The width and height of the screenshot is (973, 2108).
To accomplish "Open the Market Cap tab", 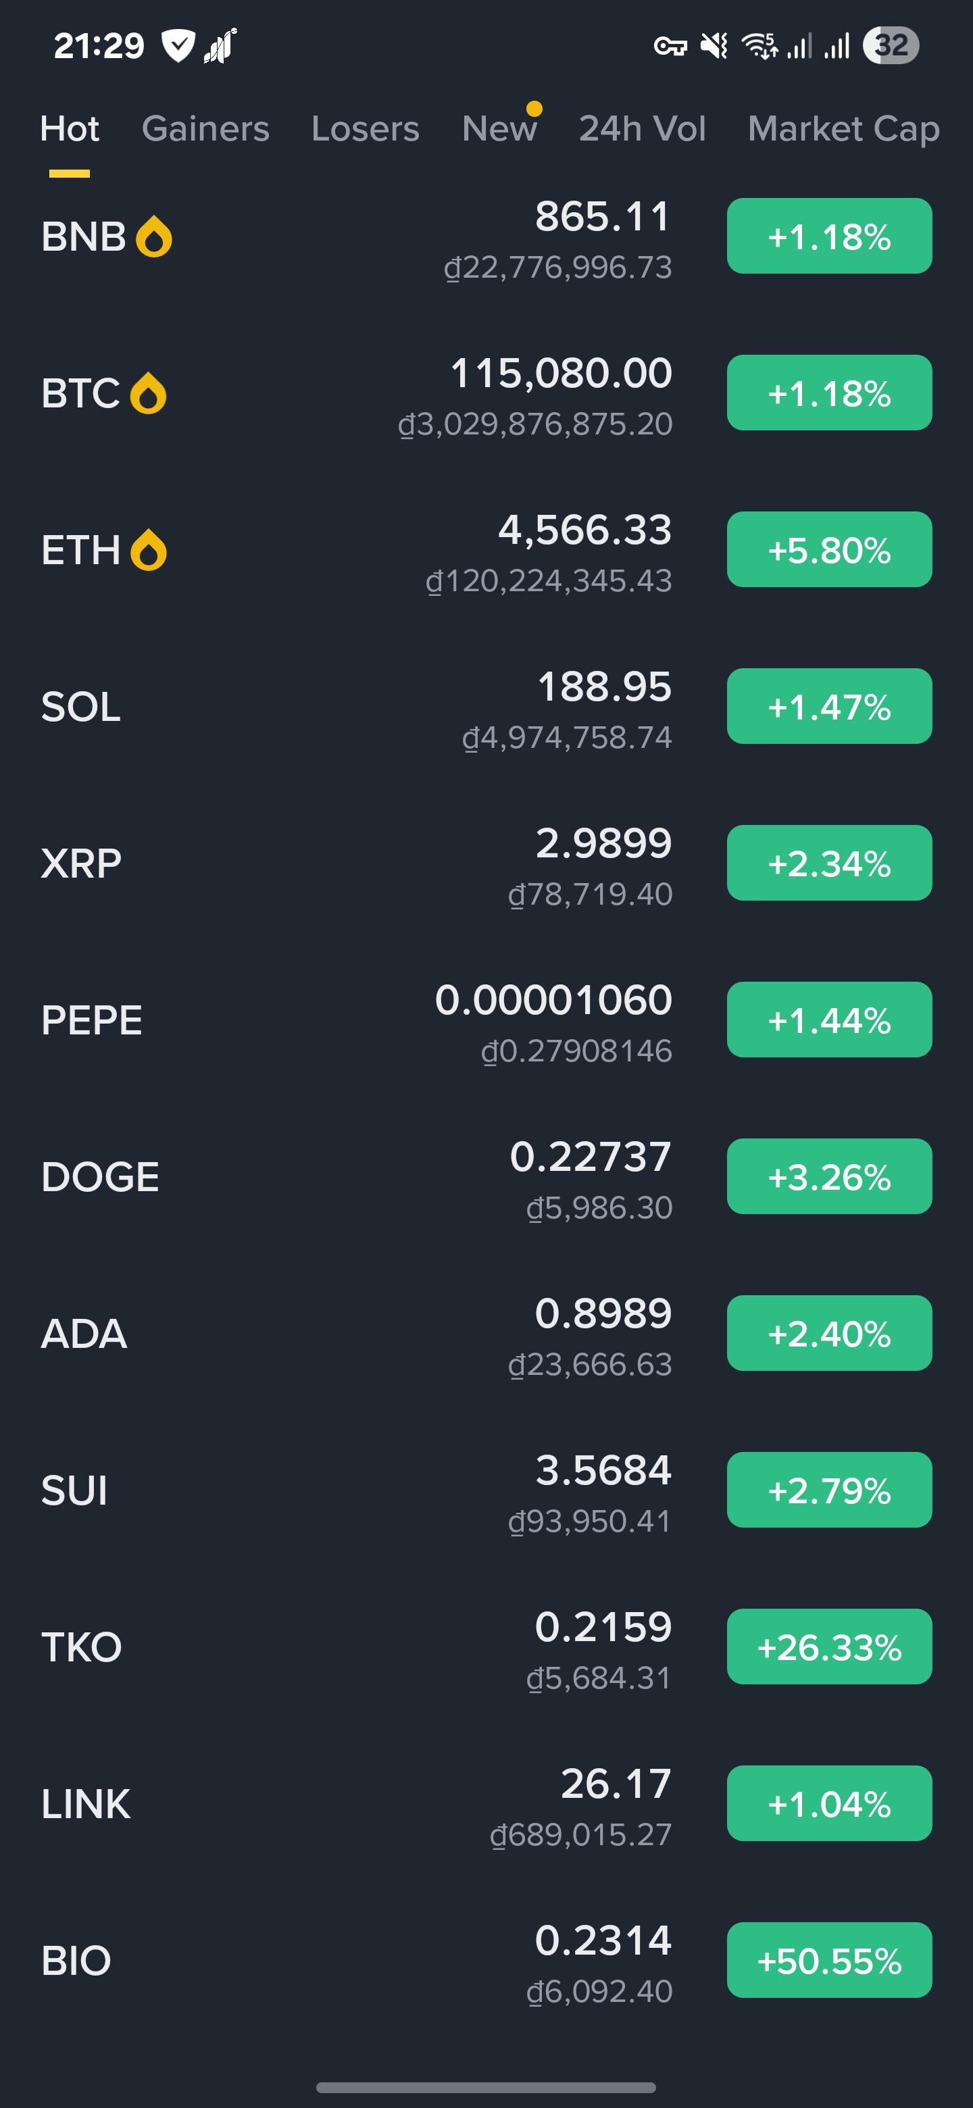I will tap(843, 128).
